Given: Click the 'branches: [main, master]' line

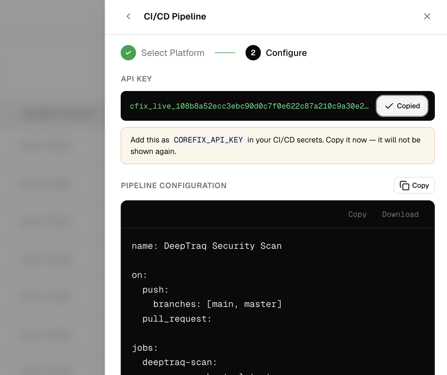Looking at the screenshot, I should click(x=217, y=304).
